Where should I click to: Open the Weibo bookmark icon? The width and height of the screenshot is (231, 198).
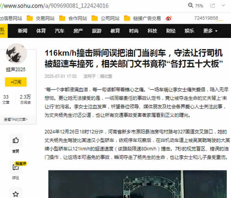click(x=169, y=18)
